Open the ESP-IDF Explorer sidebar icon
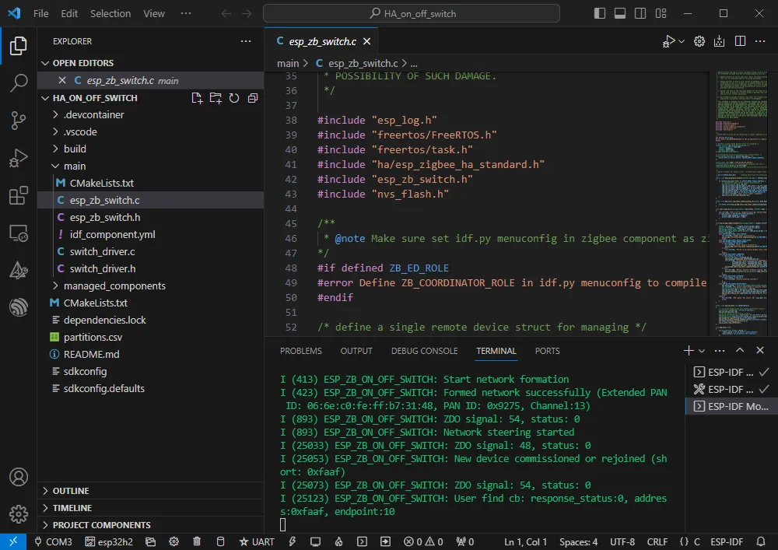 (19, 307)
